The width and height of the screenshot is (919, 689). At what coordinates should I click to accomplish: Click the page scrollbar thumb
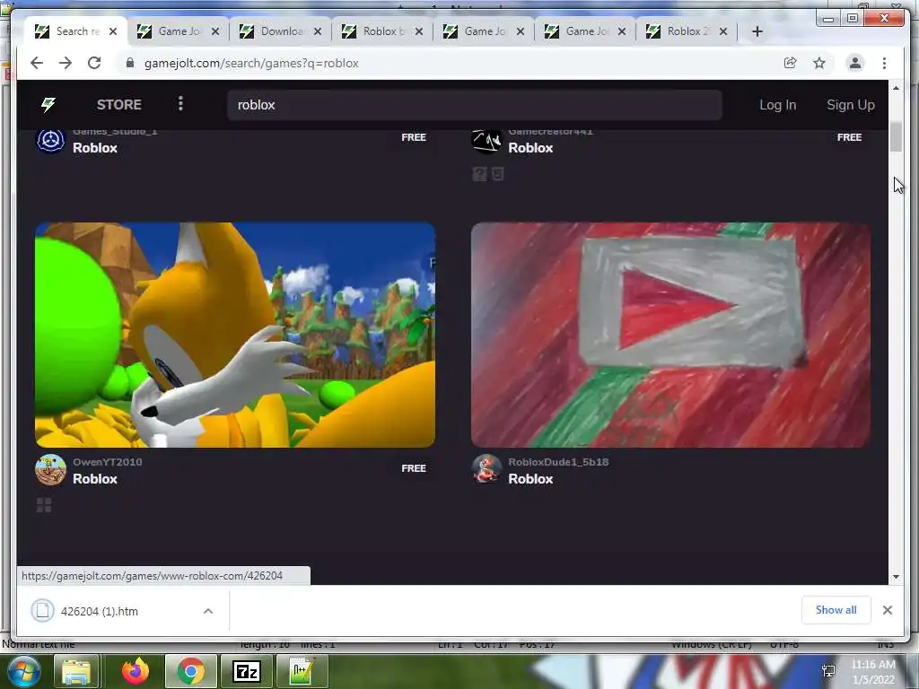click(x=896, y=137)
